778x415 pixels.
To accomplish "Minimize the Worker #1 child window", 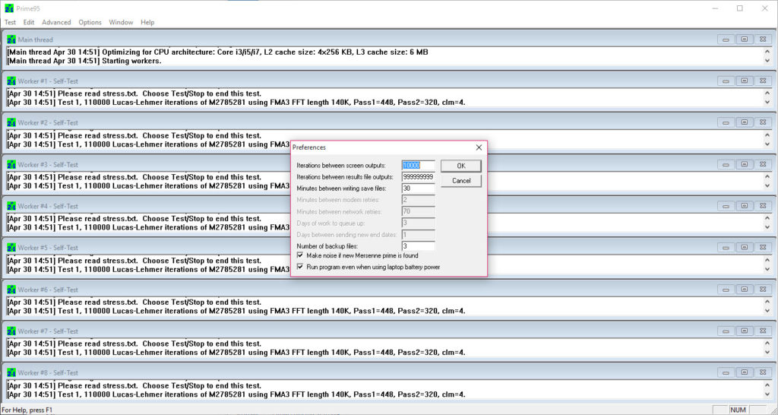I will point(726,81).
